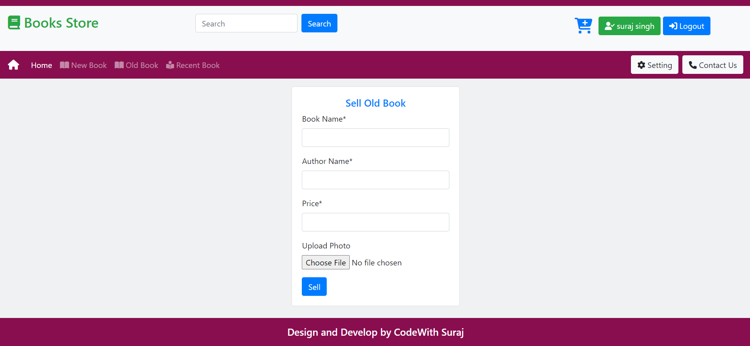
Task: Click the Recent Book icon
Action: click(170, 65)
